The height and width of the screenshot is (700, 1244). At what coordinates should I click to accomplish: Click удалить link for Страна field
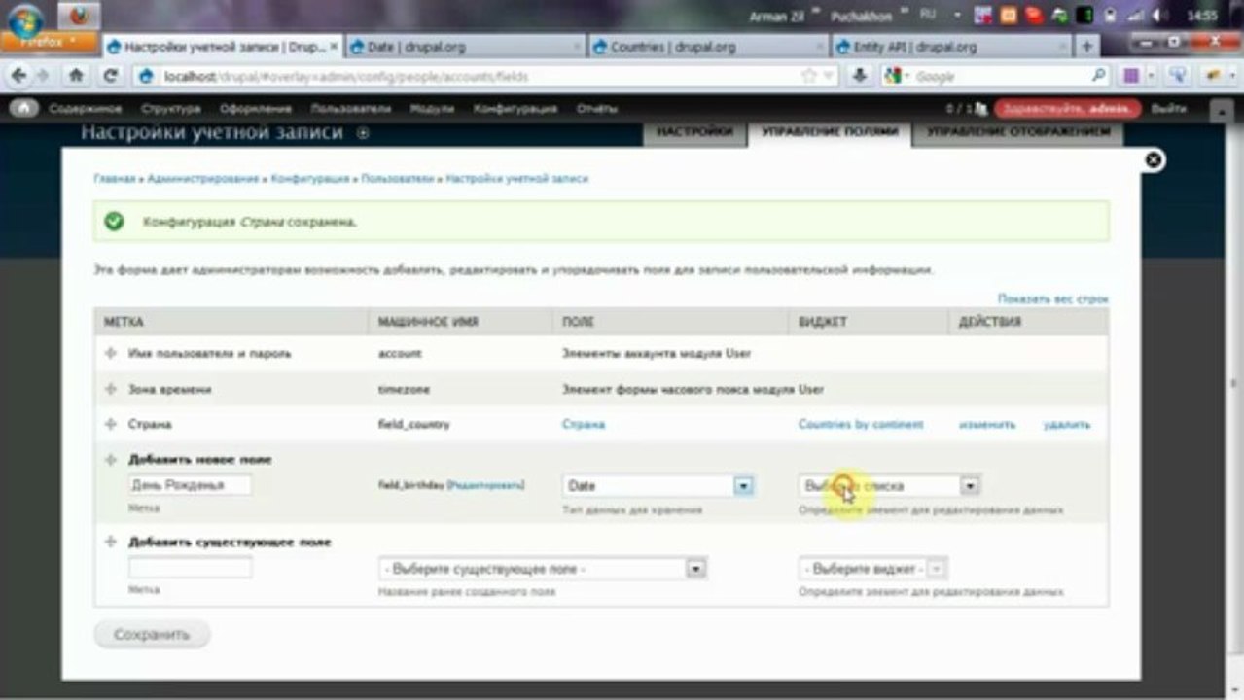click(1067, 425)
